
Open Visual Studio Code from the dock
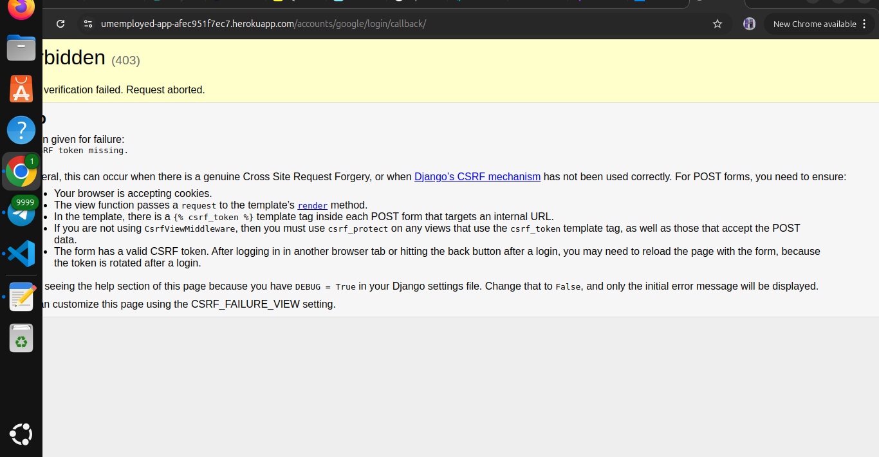coord(21,254)
